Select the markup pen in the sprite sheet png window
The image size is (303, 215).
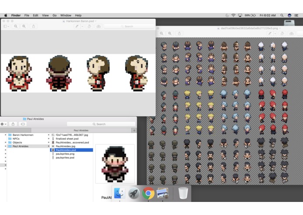pos(270,34)
